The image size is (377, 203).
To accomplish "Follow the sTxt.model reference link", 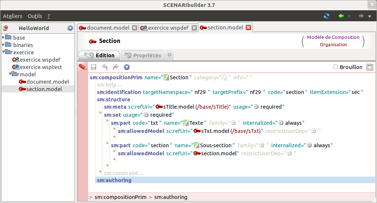I will point(227,131).
